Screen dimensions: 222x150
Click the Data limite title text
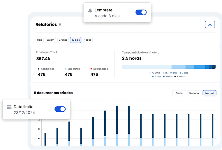coord(24,107)
